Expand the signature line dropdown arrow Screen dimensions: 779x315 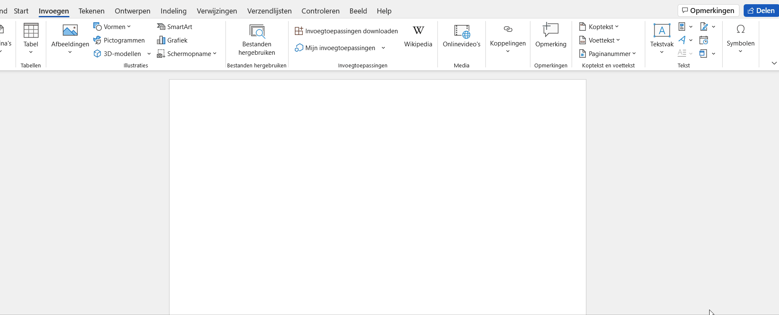(x=713, y=27)
